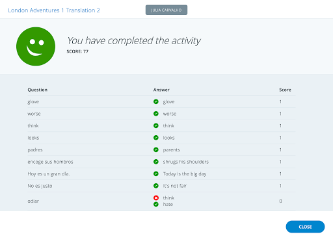
Task: Click the CLOSE button
Action: tap(305, 227)
